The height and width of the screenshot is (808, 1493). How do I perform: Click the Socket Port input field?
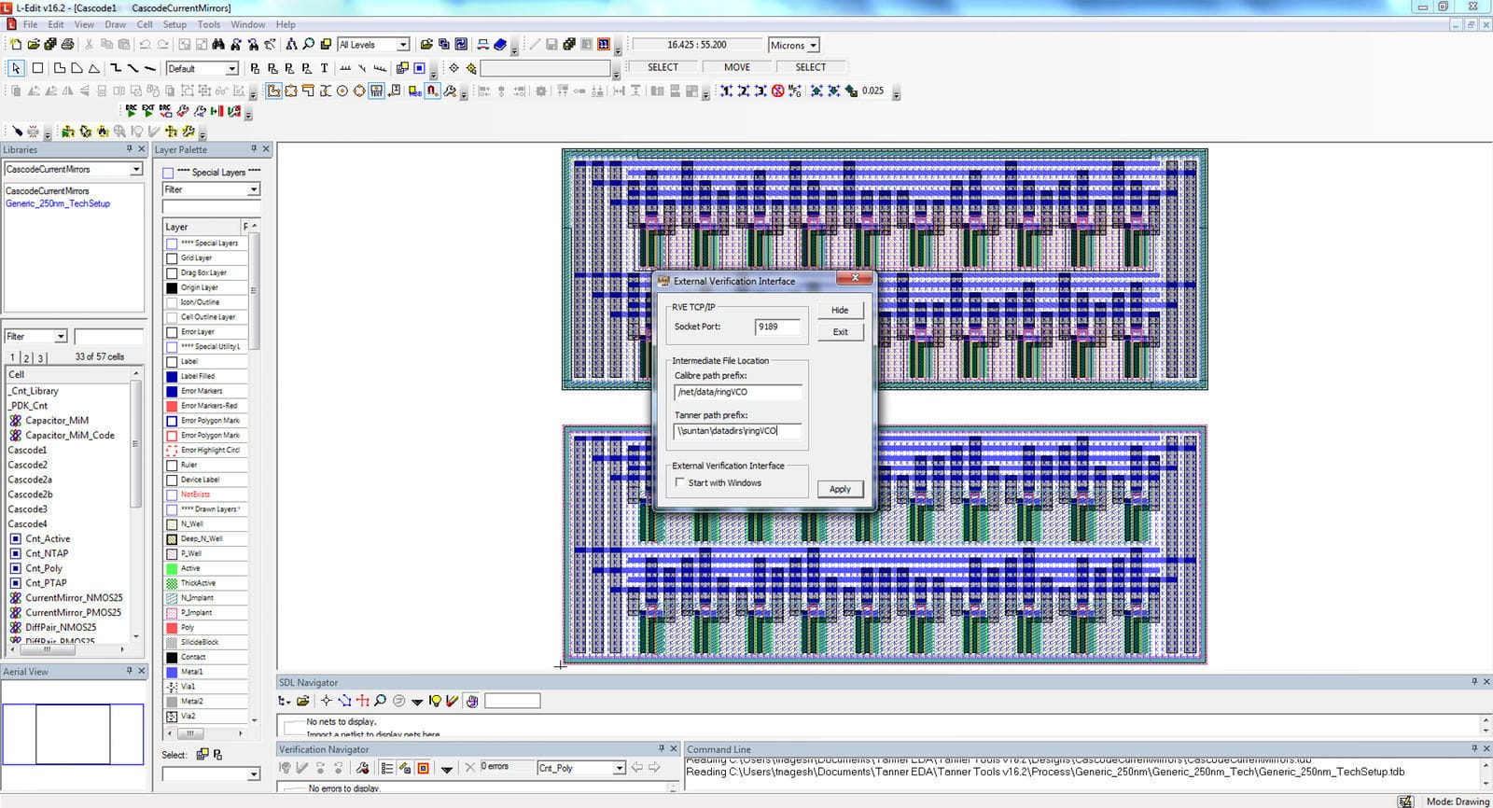click(x=777, y=327)
